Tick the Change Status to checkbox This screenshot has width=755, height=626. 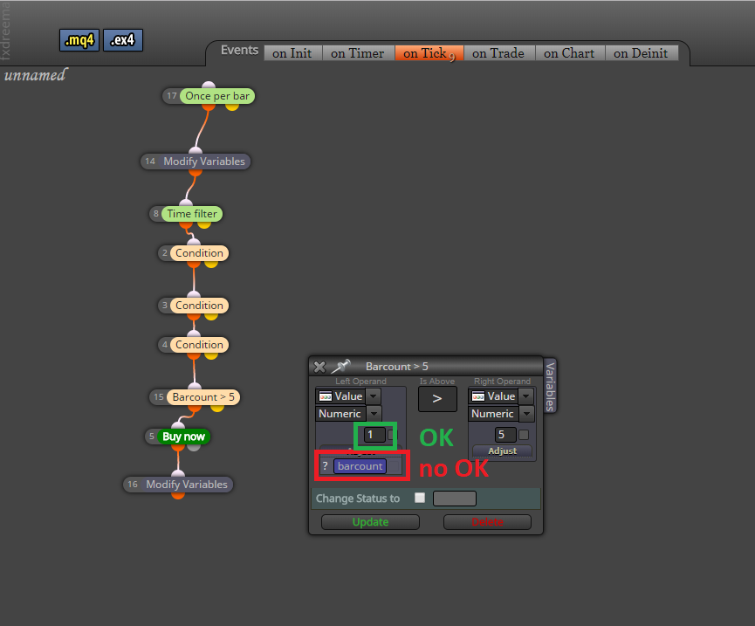tap(420, 498)
